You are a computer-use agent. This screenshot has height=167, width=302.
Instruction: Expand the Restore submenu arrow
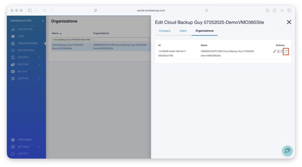[40, 64]
